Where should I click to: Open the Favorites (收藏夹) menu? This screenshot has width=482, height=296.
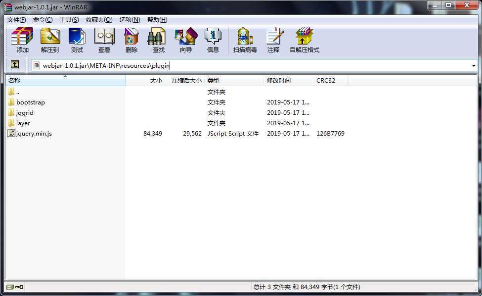(x=99, y=20)
